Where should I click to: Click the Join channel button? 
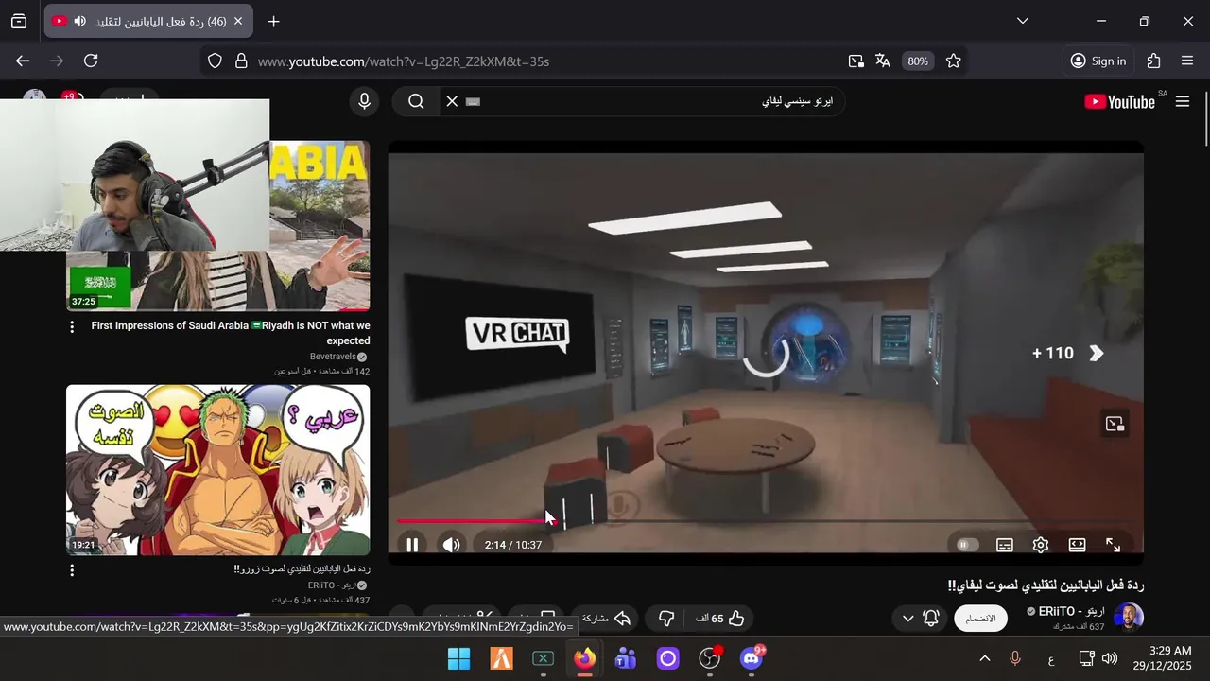coord(980,619)
